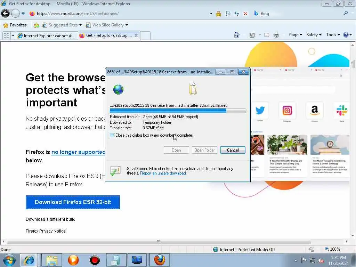This screenshot has width=356, height=267.
Task: Click the no longer supported link
Action: pos(78,152)
